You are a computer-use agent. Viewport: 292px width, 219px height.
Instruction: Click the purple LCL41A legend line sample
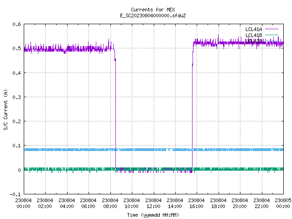271,29
